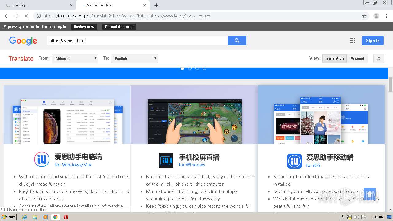
Task: Click Review now in privacy reminder
Action: (84, 27)
